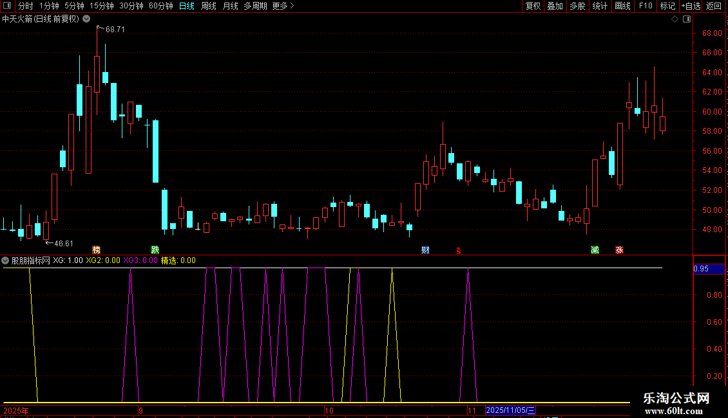
Task: Click the 0.95 value tag on indicator axis
Action: [709, 269]
